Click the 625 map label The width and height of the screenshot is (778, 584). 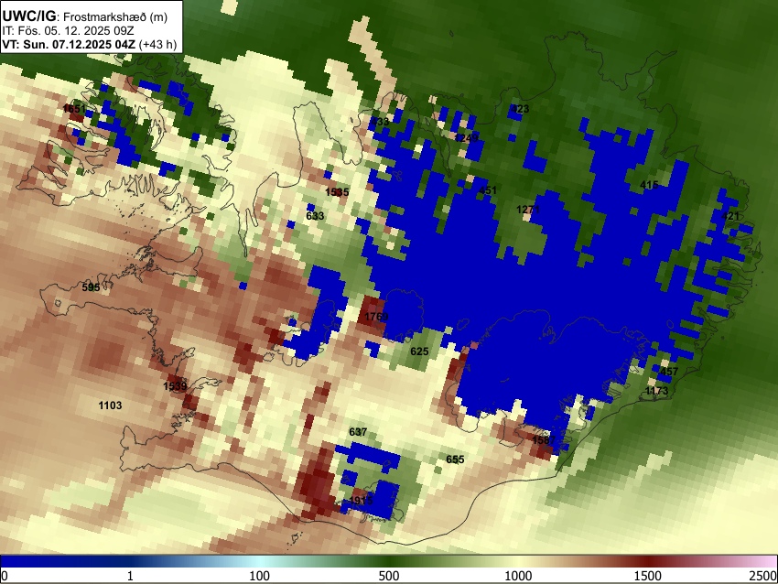pos(419,351)
